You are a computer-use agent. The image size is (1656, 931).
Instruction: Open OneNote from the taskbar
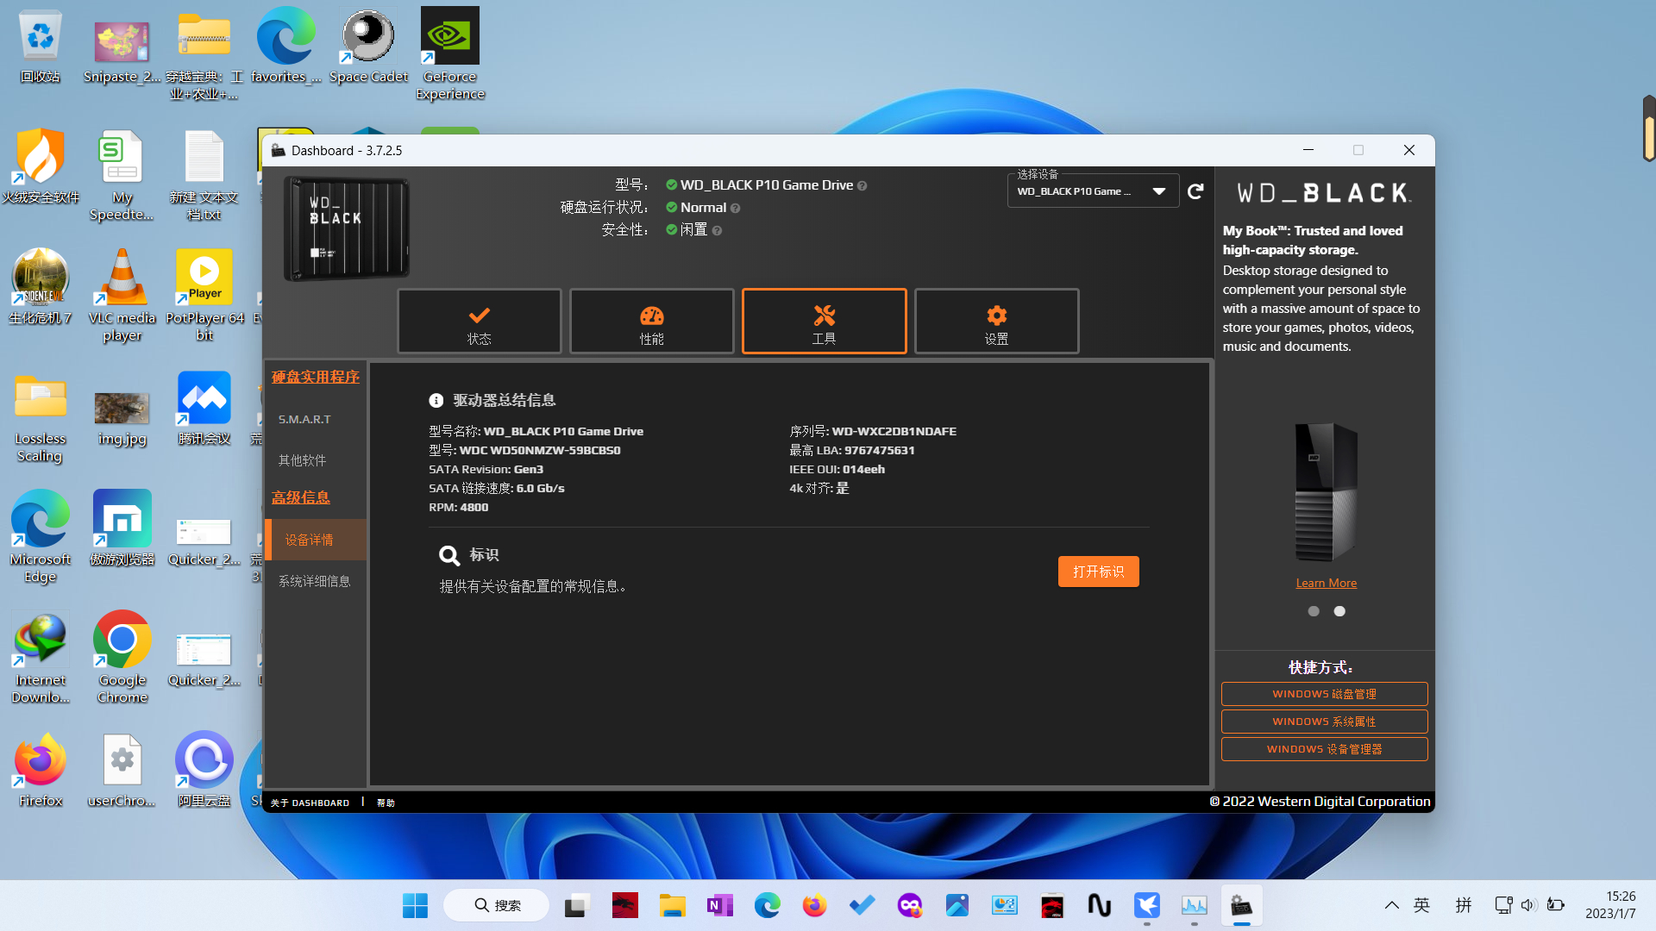(x=719, y=905)
